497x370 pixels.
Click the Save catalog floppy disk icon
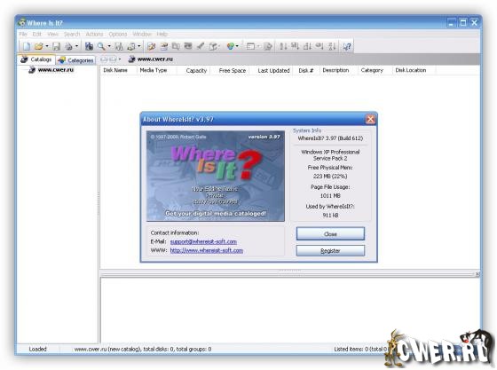[57, 46]
